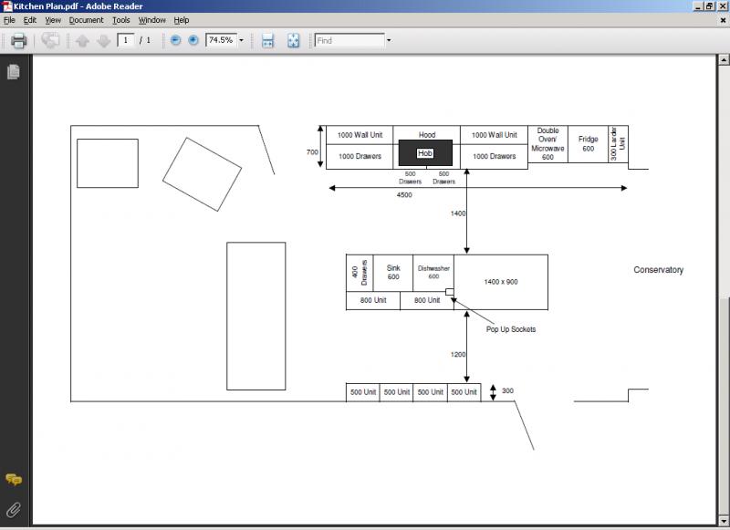The height and width of the screenshot is (530, 730).
Task: Open the Help menu
Action: (182, 19)
